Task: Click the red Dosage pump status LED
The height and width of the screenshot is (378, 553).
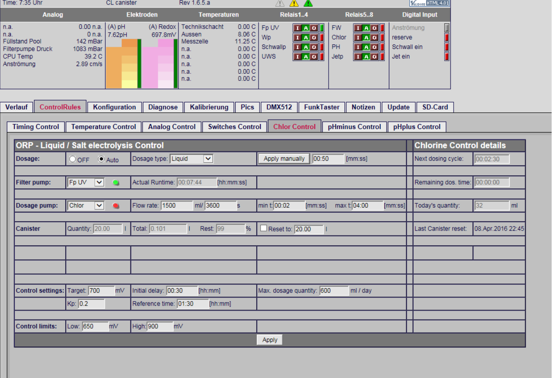Action: 116,206
